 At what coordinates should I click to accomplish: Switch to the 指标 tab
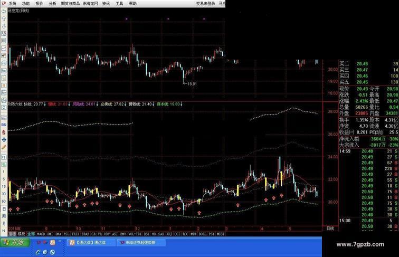(x=12, y=234)
